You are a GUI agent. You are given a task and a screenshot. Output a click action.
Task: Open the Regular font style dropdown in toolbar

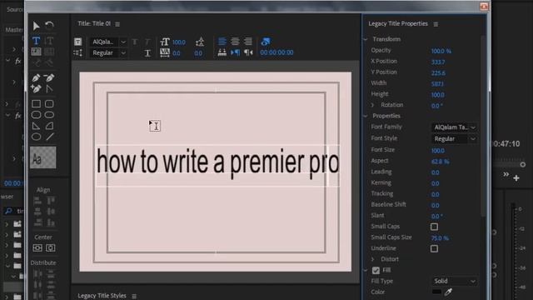108,53
